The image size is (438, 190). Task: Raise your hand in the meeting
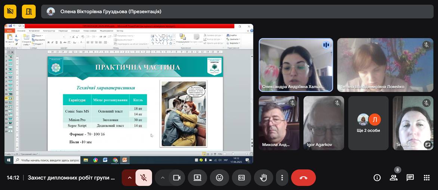tap(263, 178)
